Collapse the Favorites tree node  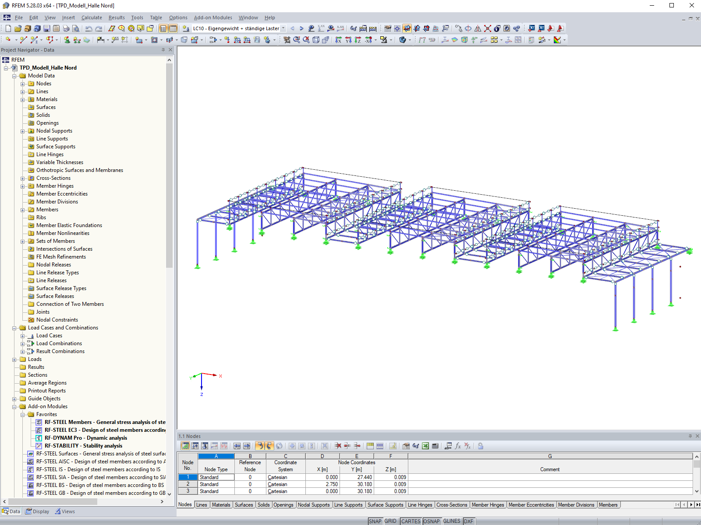tap(23, 414)
